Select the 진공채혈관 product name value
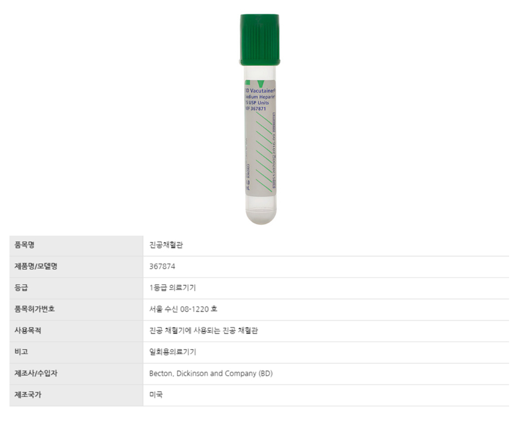 (x=166, y=245)
